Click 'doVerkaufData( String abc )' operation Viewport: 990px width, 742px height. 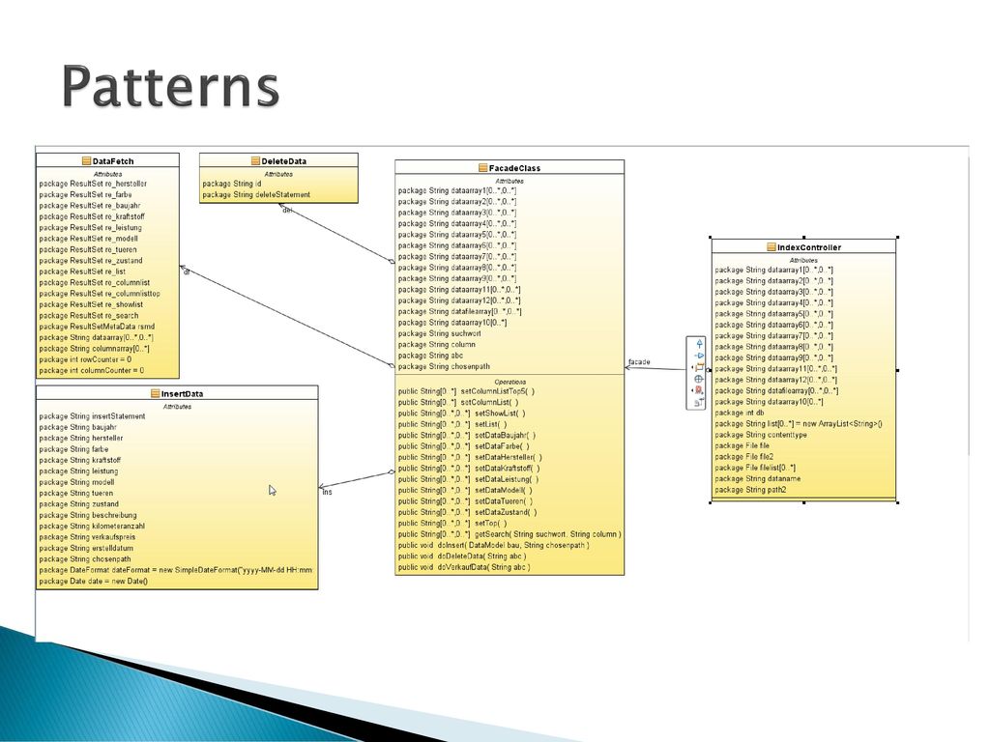click(483, 567)
